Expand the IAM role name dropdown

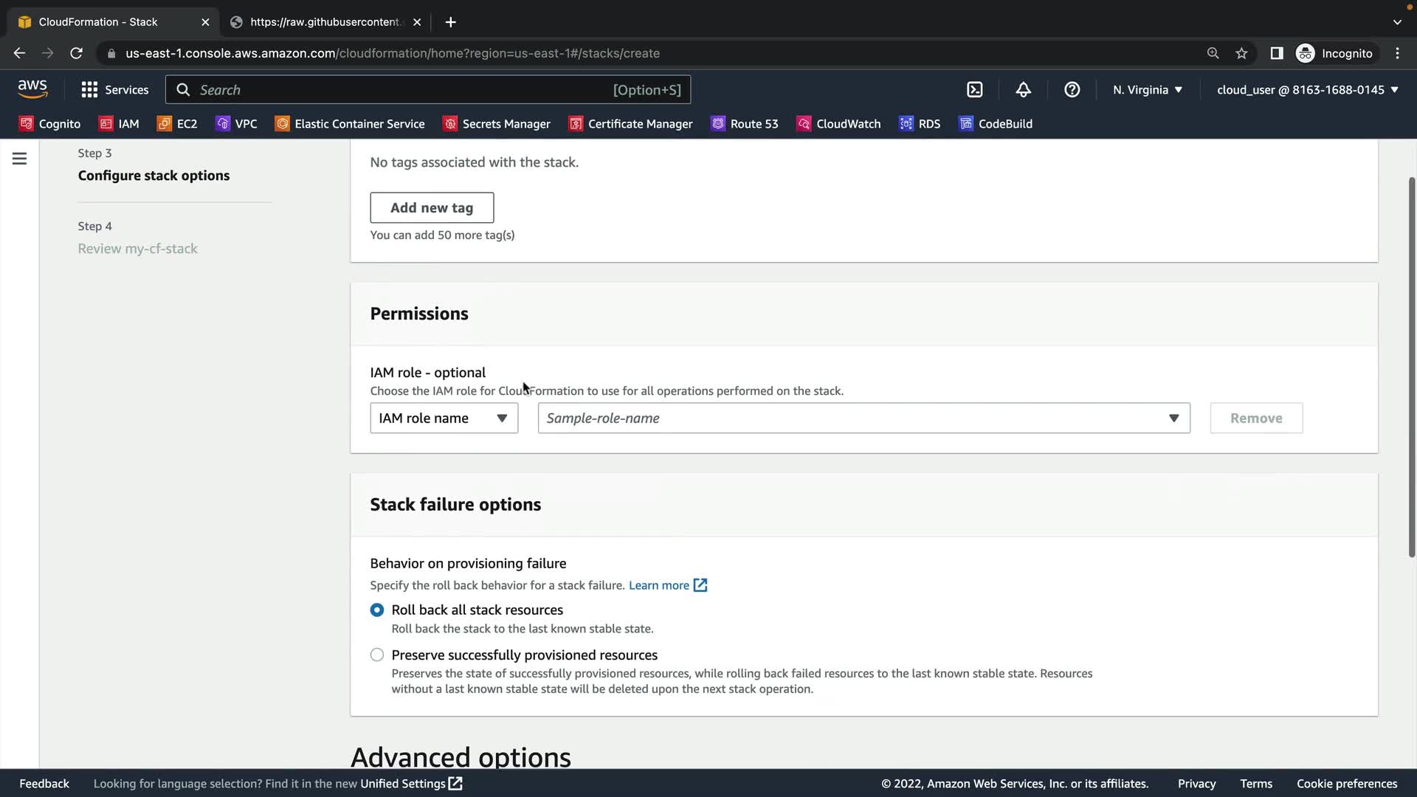coord(444,418)
